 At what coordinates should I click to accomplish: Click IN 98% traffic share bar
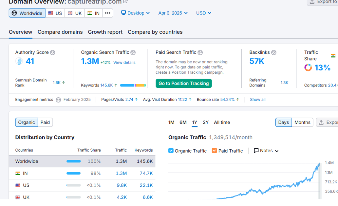[x=74, y=173]
